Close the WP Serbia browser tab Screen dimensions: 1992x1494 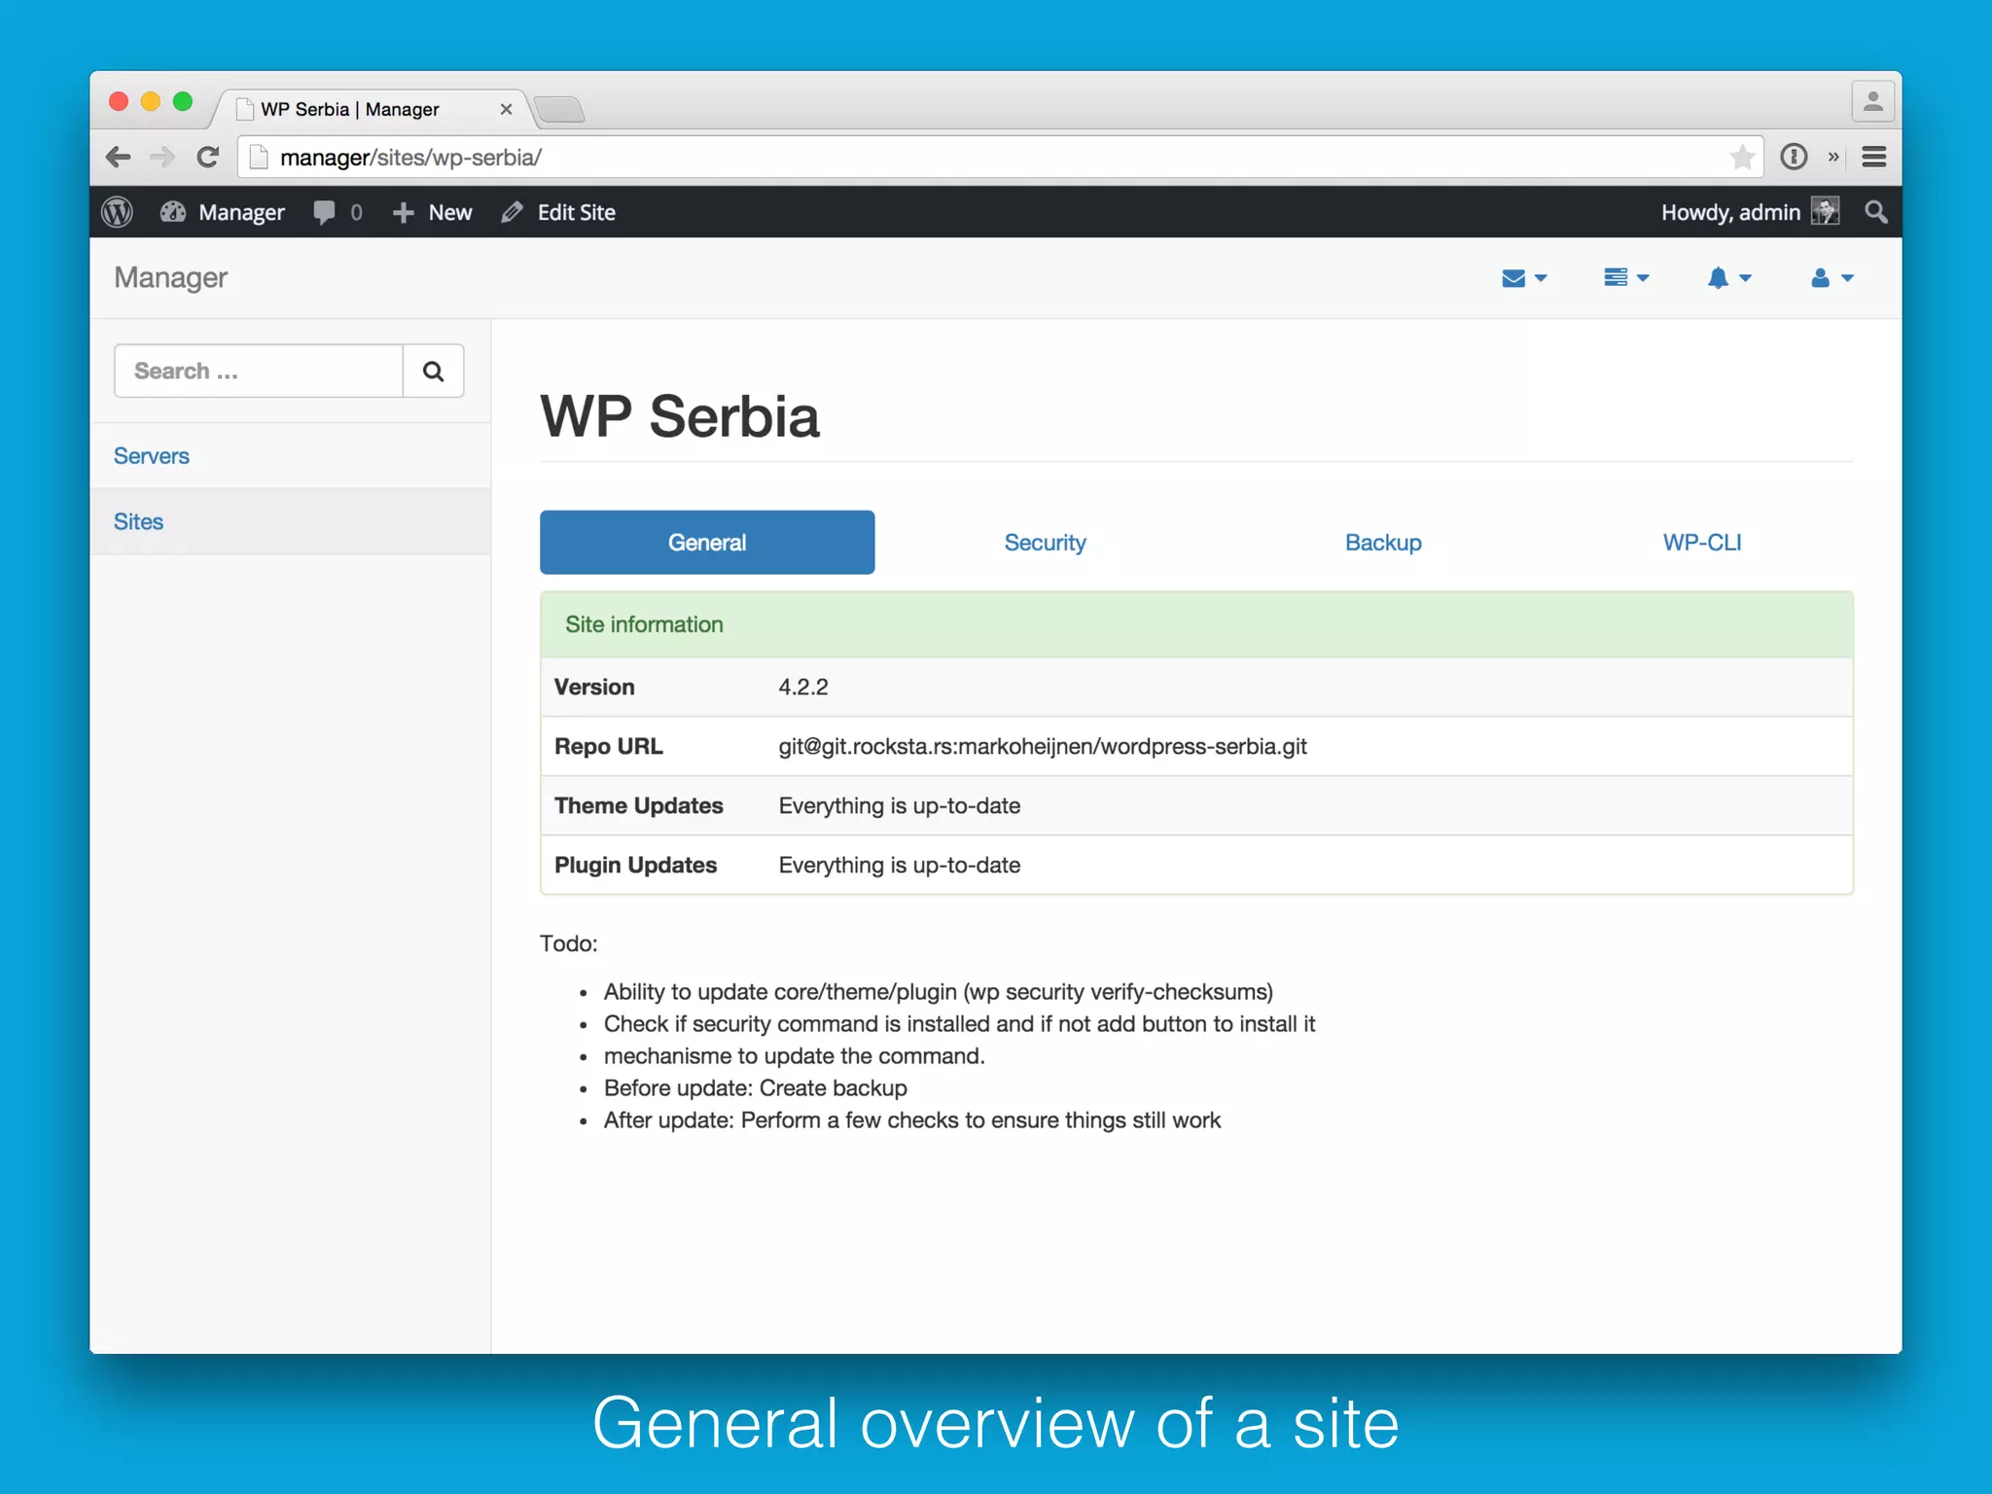click(506, 109)
